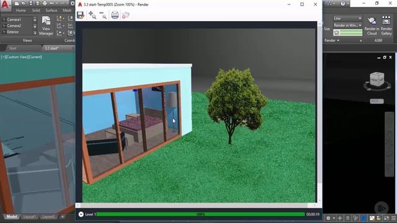Image resolution: width=397 pixels, height=223 pixels.
Task: Save the rendered image from Render window
Action: click(81, 15)
